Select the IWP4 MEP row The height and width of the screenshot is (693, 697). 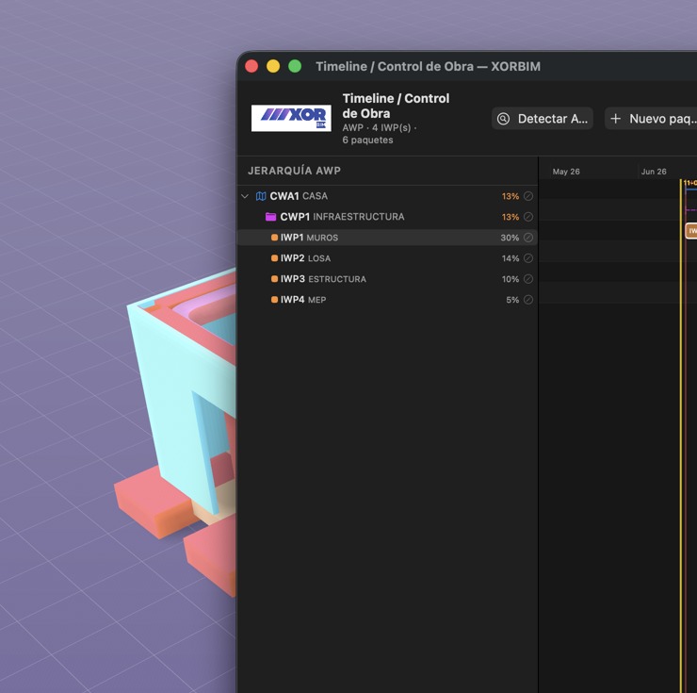[387, 300]
